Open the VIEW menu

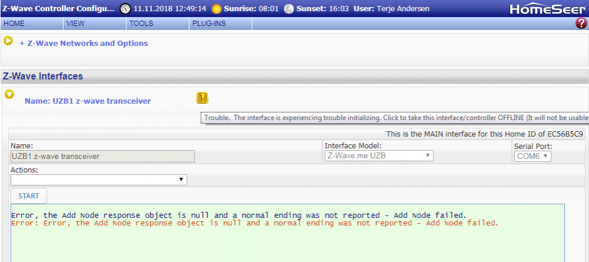pyautogui.click(x=75, y=24)
